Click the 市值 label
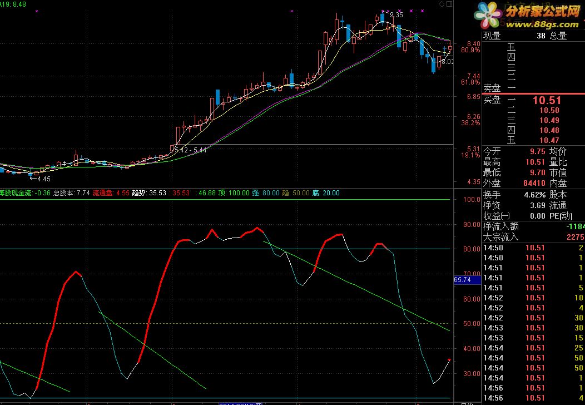This screenshot has height=405, width=585. point(558,172)
